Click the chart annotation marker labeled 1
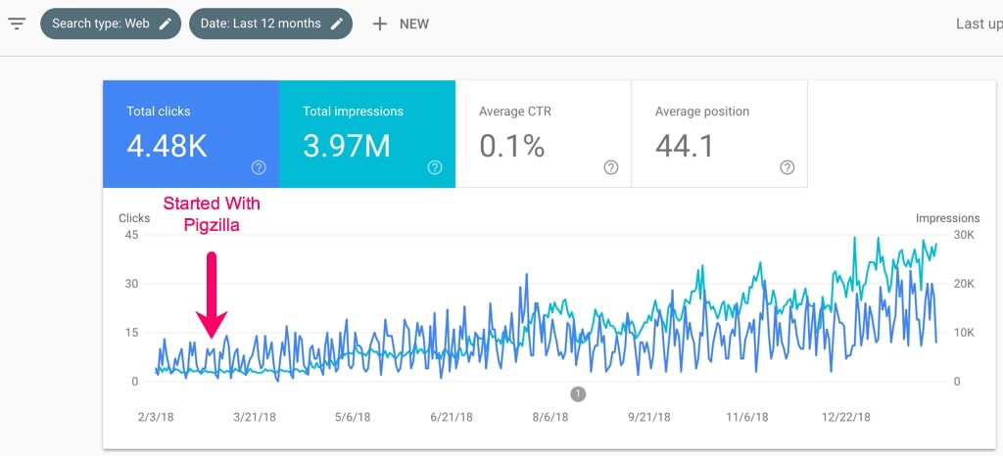This screenshot has height=456, width=1003. 578,394
